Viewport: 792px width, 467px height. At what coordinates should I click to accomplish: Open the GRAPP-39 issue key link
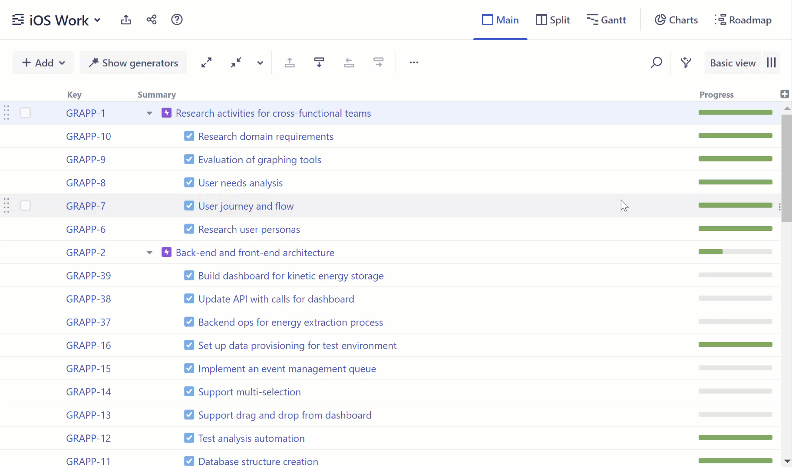tap(89, 276)
